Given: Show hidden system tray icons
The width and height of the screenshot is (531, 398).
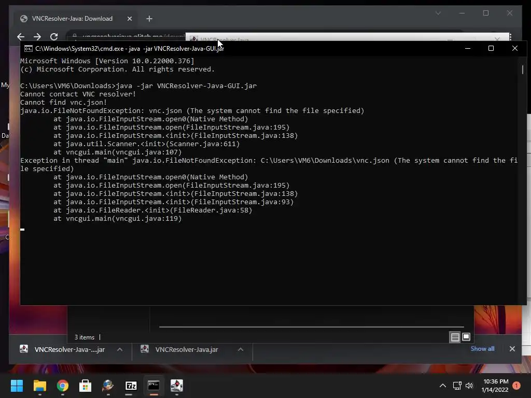Looking at the screenshot, I should click(x=443, y=386).
